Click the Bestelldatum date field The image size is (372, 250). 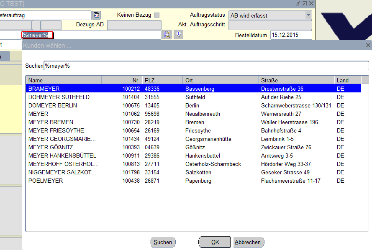[x=291, y=35]
